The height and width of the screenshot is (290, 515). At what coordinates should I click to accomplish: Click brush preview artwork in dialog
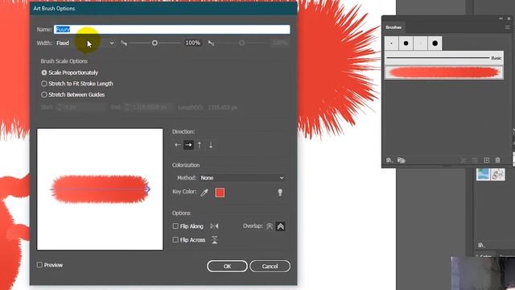tap(100, 189)
